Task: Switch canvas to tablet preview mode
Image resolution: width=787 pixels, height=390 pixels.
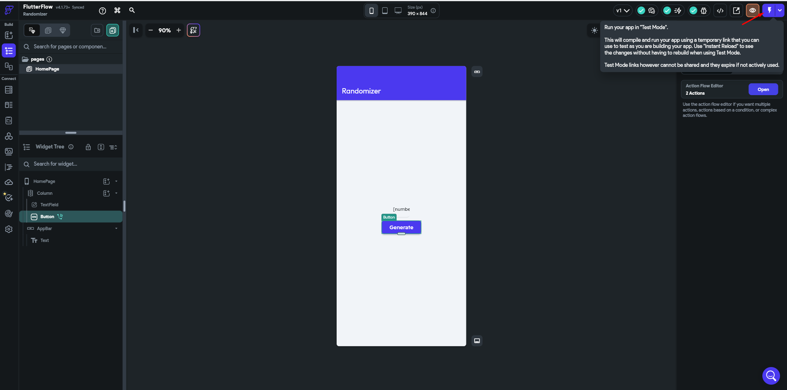Action: (x=385, y=10)
